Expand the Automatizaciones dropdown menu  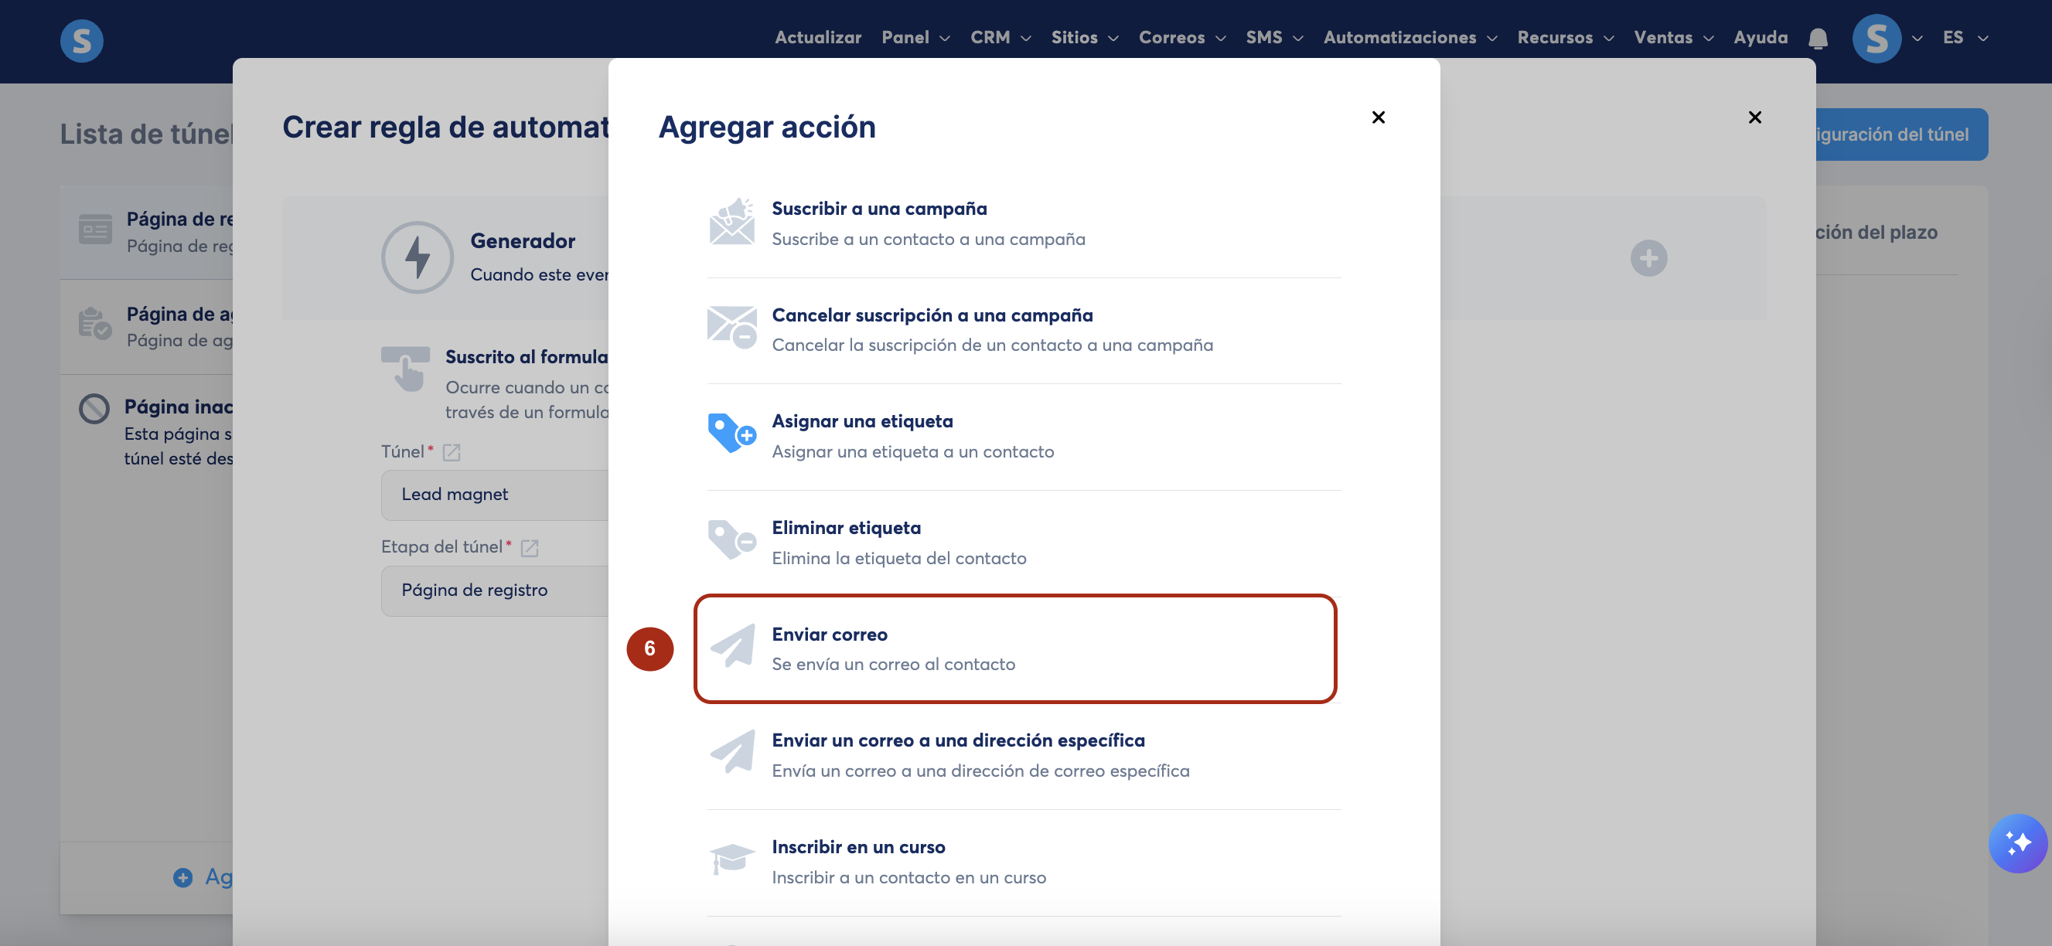click(x=1409, y=37)
